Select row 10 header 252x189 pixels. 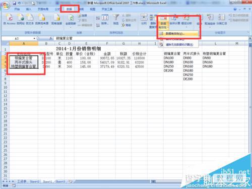(6, 87)
